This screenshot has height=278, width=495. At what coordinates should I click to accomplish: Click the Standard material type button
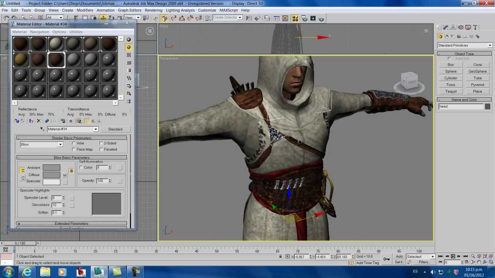pyautogui.click(x=115, y=129)
